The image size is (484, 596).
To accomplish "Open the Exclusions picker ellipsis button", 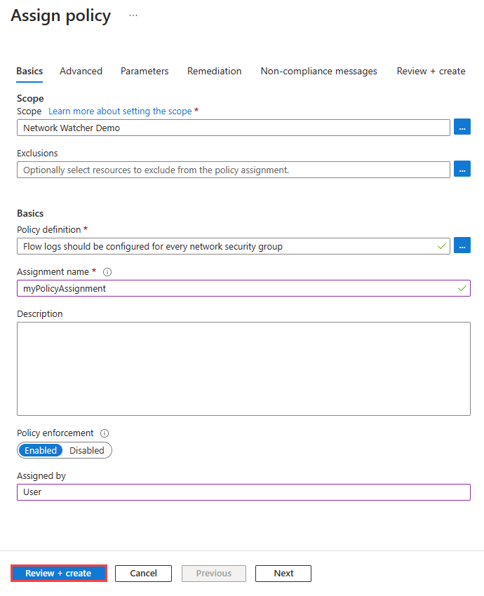I will pos(462,169).
